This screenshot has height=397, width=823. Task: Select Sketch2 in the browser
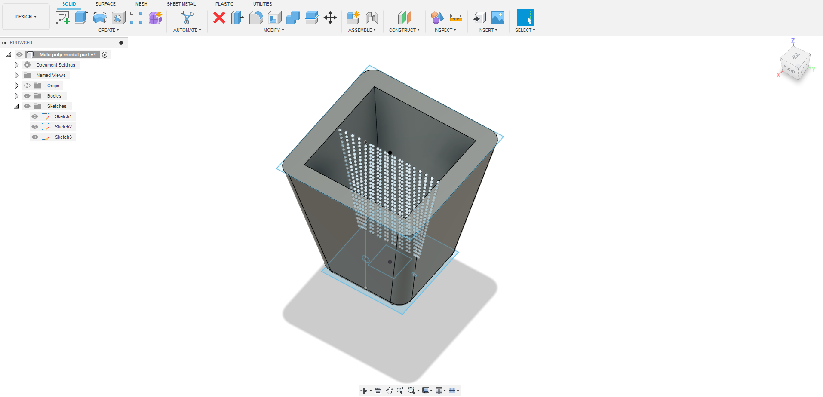pos(63,127)
